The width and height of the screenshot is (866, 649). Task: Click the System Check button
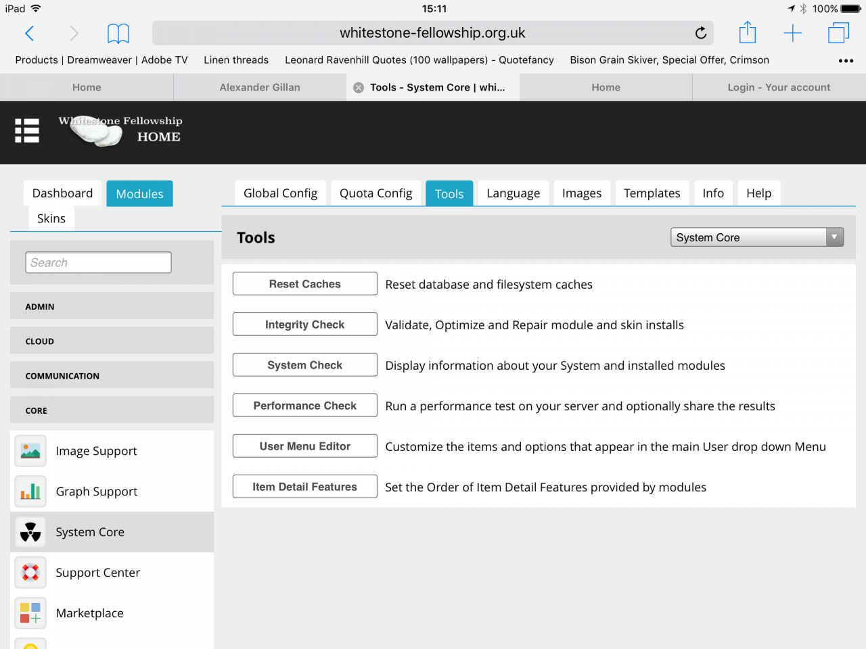coord(305,365)
